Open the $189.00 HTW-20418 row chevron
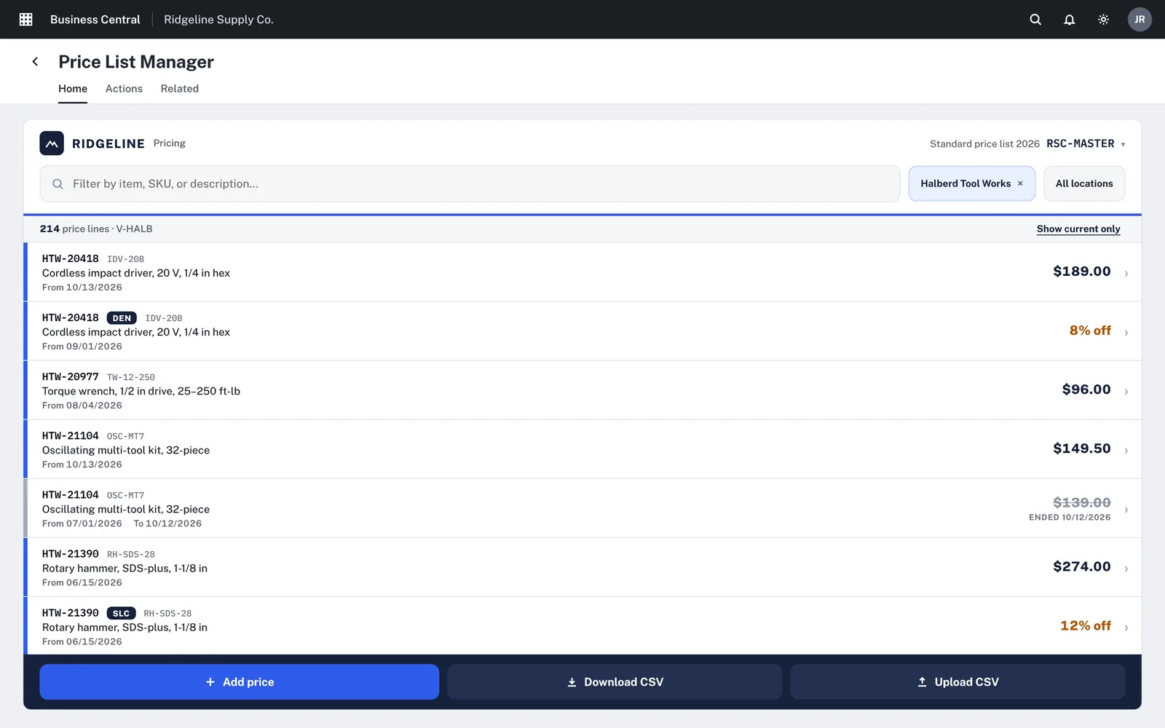 click(x=1126, y=273)
